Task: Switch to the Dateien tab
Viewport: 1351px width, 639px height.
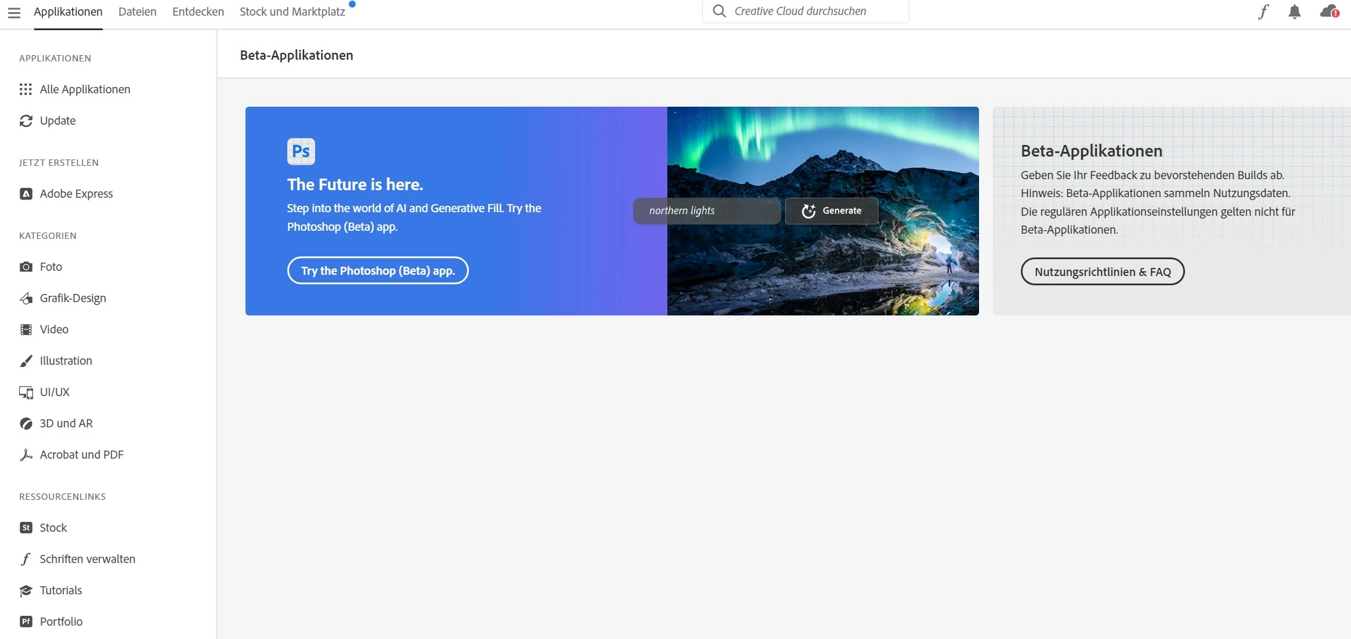Action: [137, 12]
